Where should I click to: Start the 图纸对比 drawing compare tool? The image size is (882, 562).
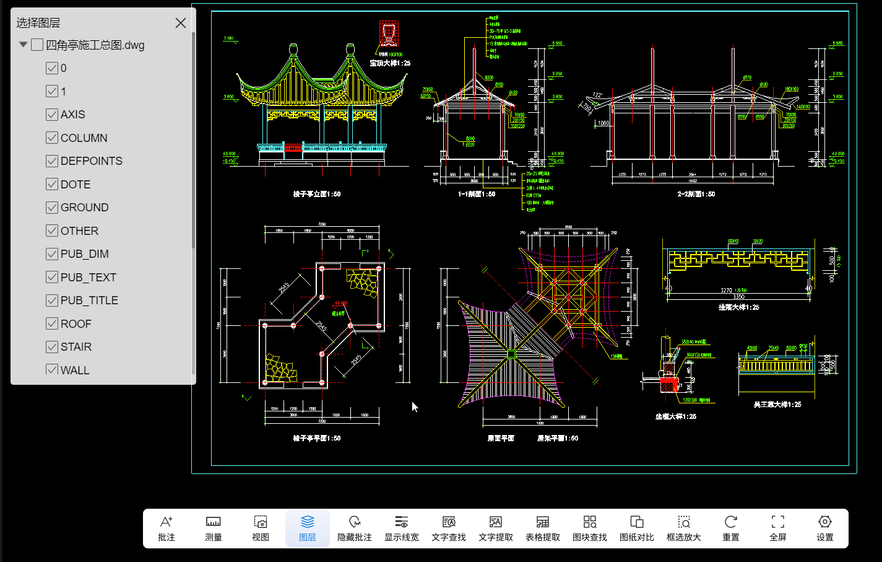(637, 528)
